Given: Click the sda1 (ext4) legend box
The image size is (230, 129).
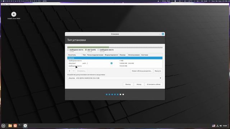Looking at the screenshot, I should (86, 50).
